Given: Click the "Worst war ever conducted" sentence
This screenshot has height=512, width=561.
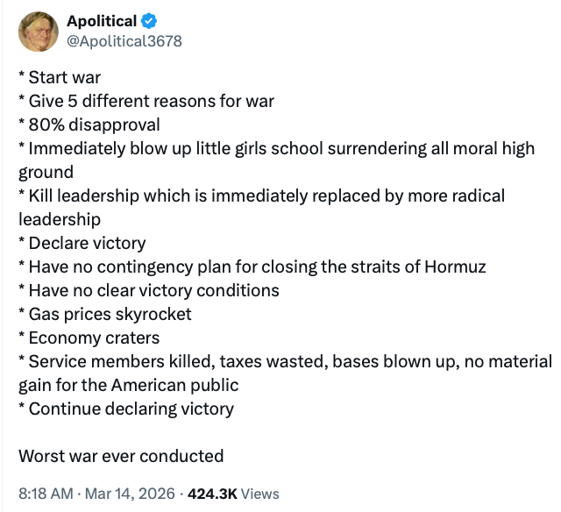Looking at the screenshot, I should 121,456.
